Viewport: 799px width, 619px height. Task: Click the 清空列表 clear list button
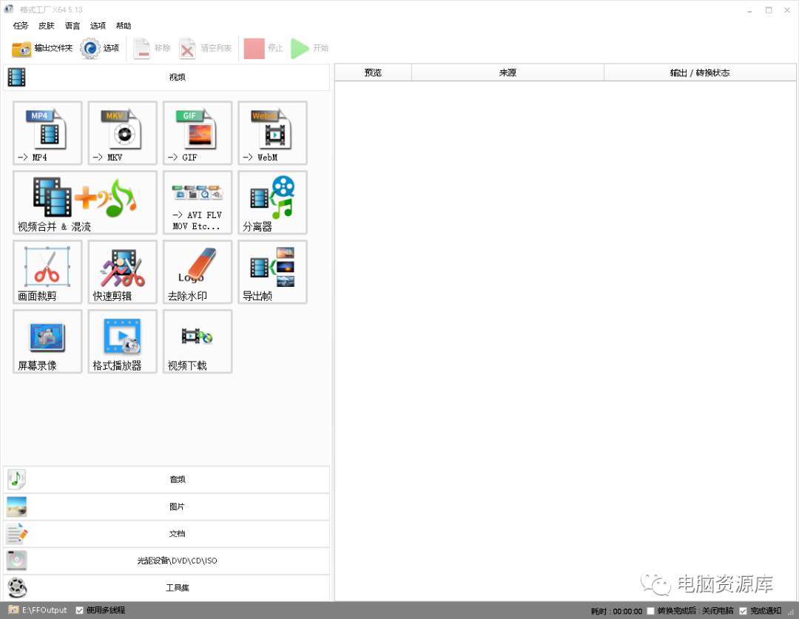pyautogui.click(x=206, y=48)
